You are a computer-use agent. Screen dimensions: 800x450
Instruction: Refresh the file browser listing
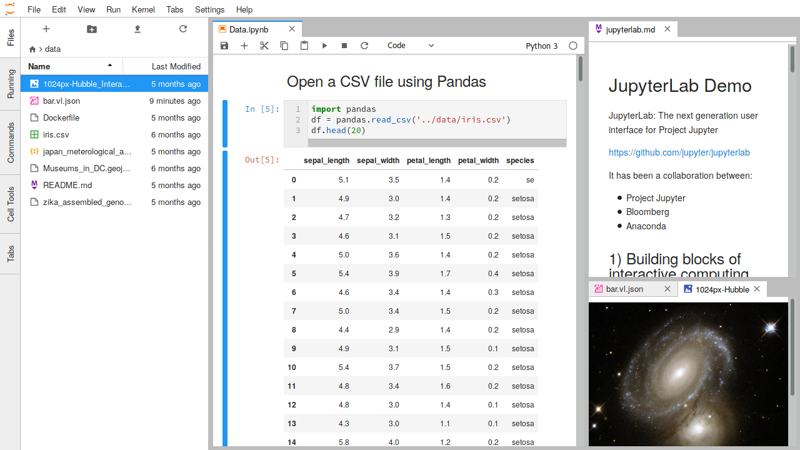pos(182,29)
